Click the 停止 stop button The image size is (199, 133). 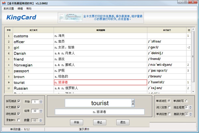99,122
